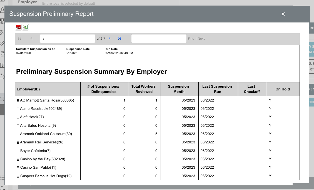The height and width of the screenshot is (190, 314).
Task: Jump to the last report page
Action: tap(119, 39)
